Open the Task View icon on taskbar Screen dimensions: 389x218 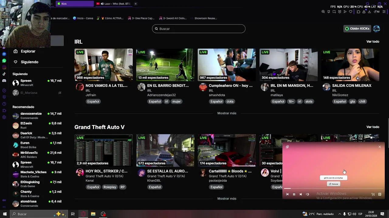point(73,214)
